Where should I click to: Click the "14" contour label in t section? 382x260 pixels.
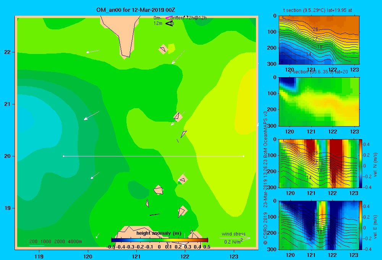point(309,54)
